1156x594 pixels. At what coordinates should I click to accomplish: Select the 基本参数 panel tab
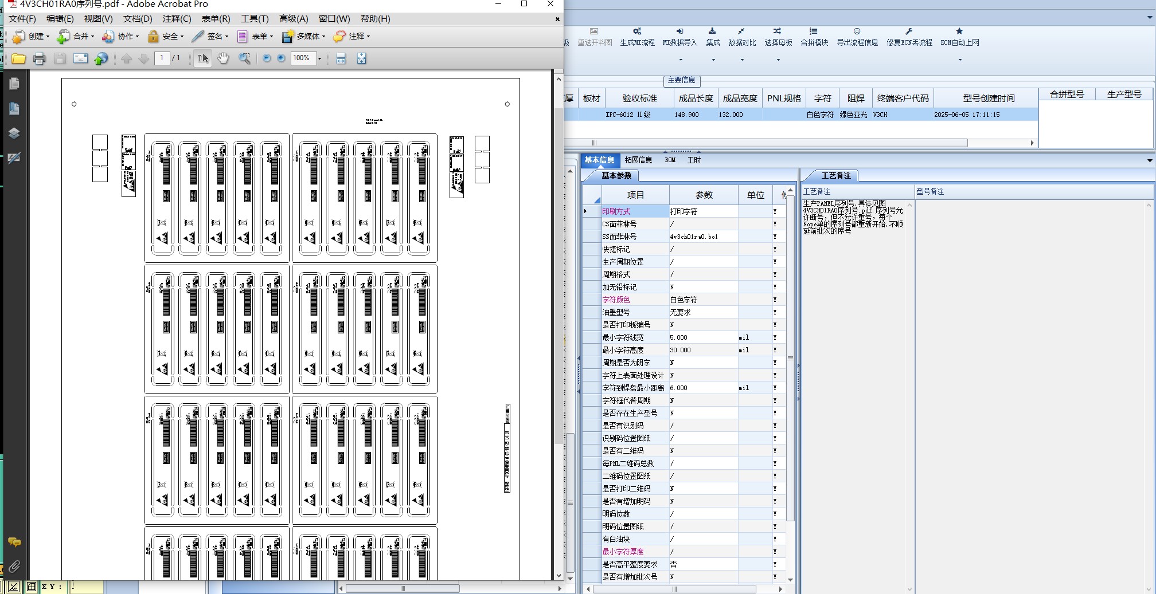click(616, 176)
